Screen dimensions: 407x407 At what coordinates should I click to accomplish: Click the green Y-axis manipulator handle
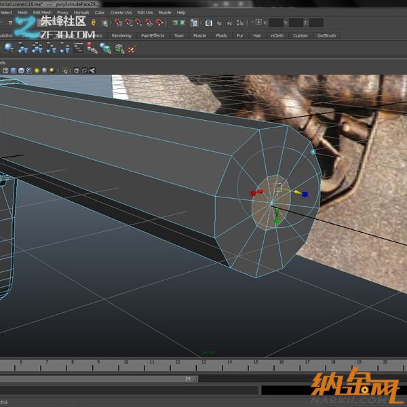click(277, 220)
